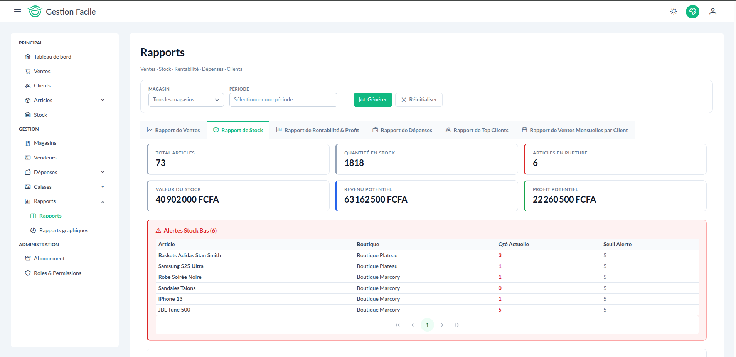736x357 pixels.
Task: Open the user profile icon
Action: [713, 12]
